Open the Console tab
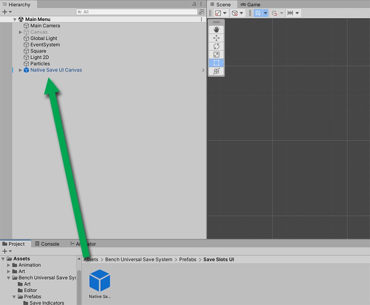Image resolution: width=370 pixels, height=305 pixels. tap(50, 244)
